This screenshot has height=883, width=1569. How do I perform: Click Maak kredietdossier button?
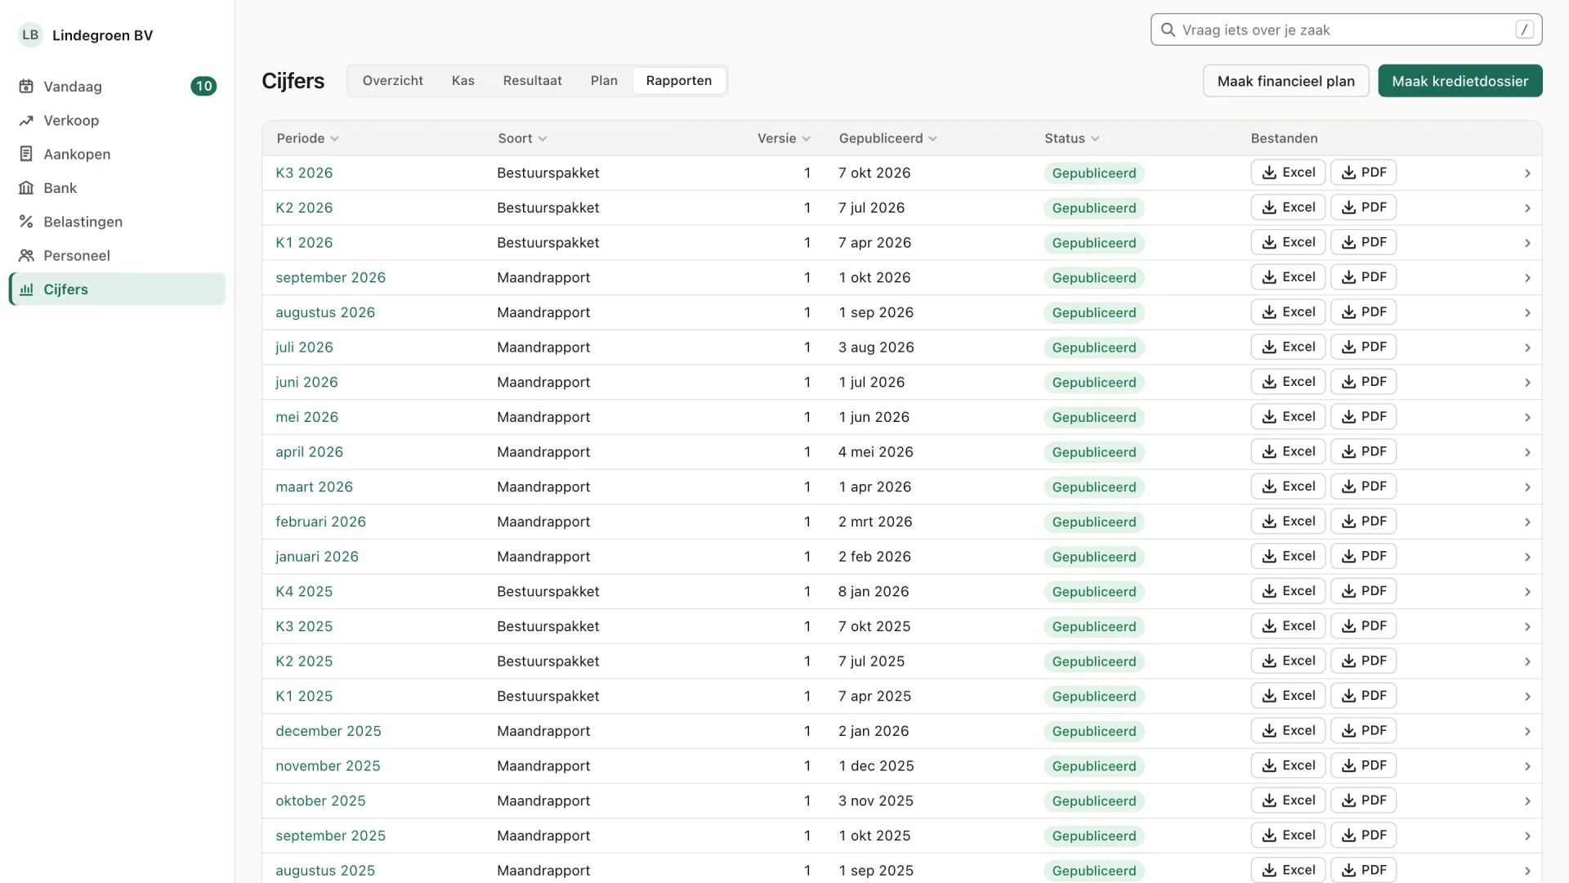click(1460, 81)
